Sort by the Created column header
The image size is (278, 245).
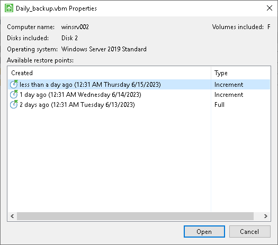(x=109, y=73)
